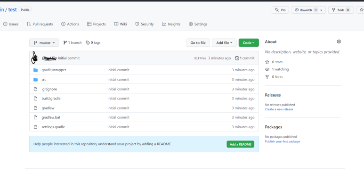Open the src folder
Image resolution: width=364 pixels, height=174 pixels.
point(44,79)
